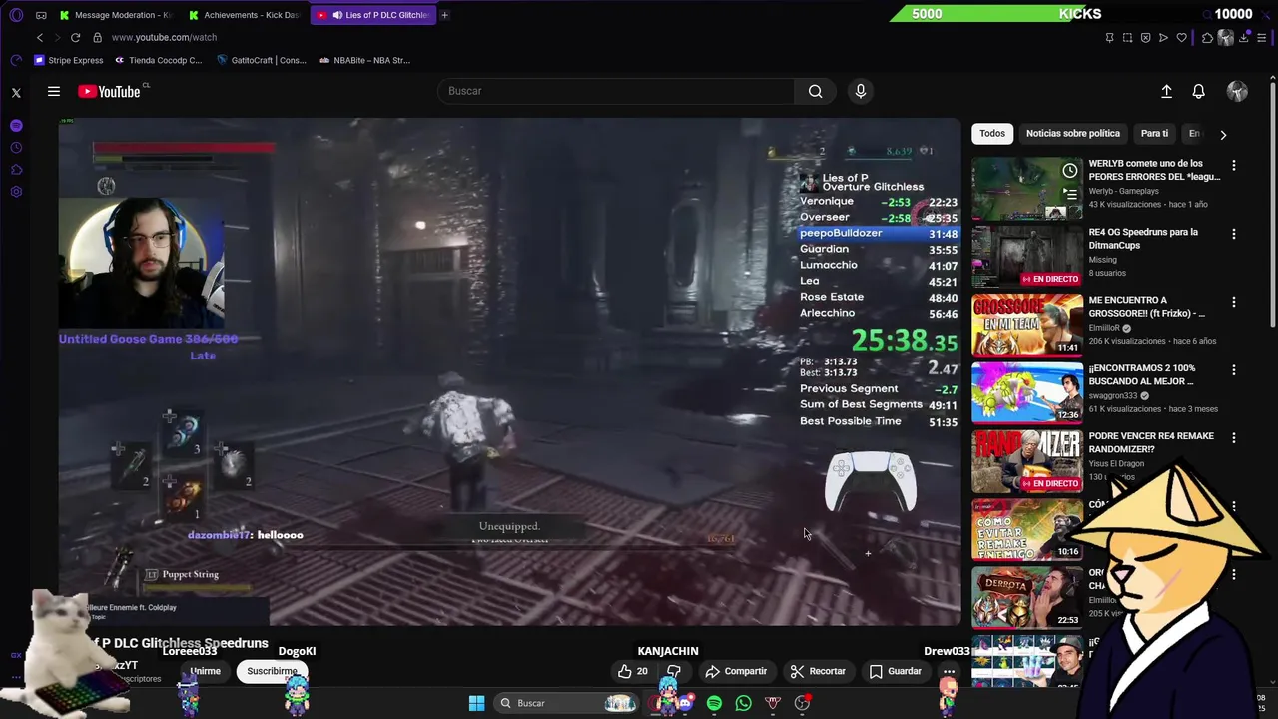
Task: Go to YouTube home via logo
Action: (x=110, y=91)
